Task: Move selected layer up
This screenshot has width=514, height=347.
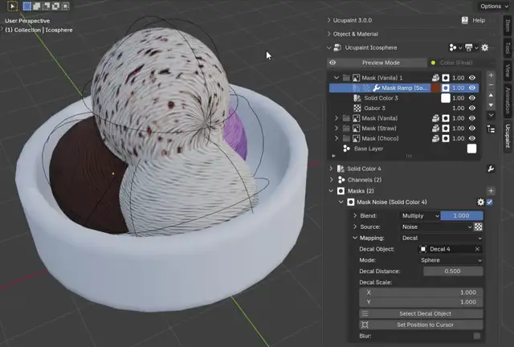Action: pos(491,95)
